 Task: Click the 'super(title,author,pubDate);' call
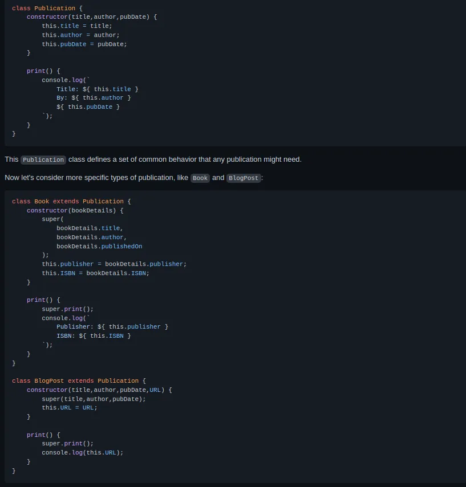(x=94, y=399)
